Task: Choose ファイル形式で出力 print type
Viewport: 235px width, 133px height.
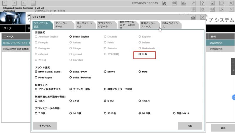Action: tap(48, 89)
